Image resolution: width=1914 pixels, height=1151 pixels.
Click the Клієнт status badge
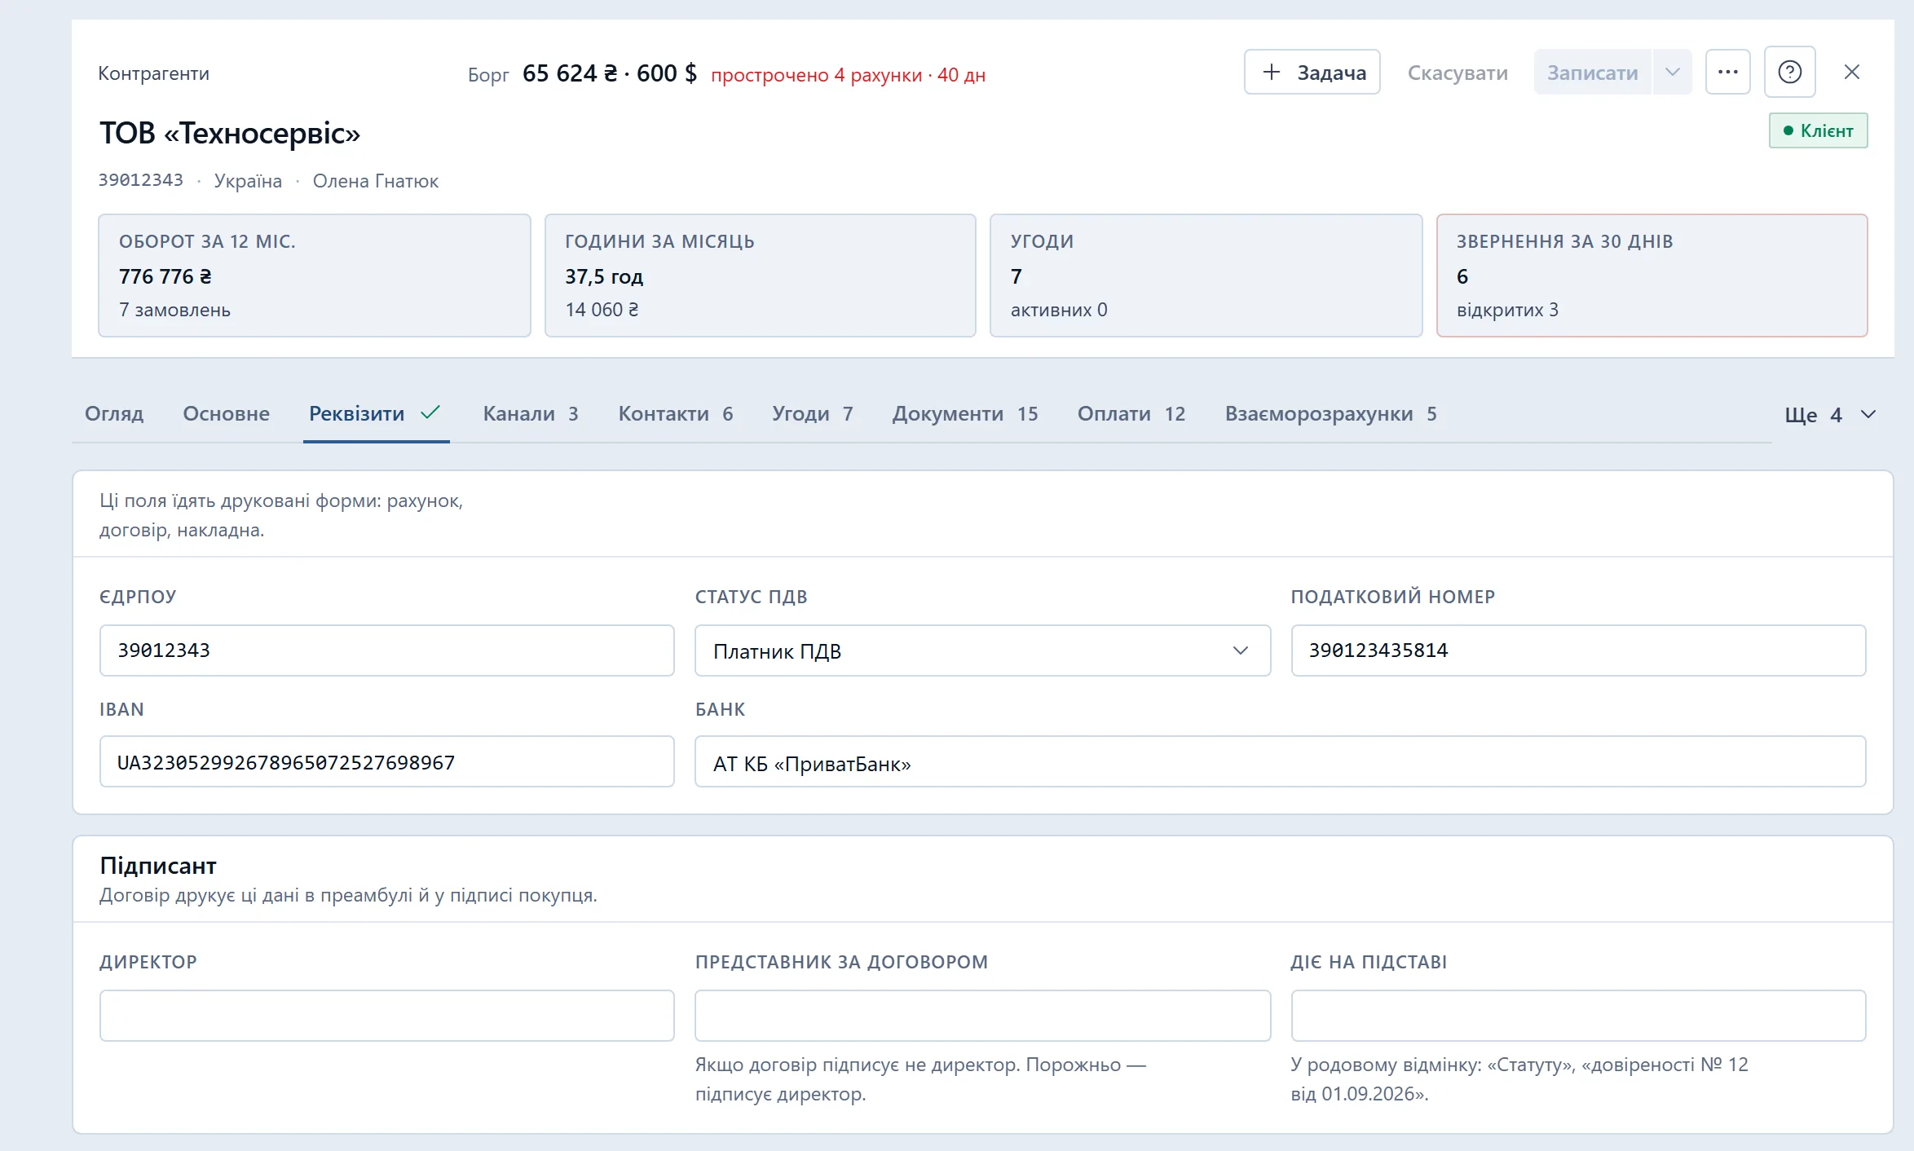(x=1818, y=131)
